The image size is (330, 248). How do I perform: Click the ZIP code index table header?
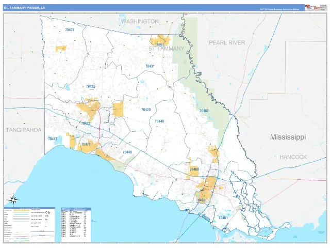(76, 209)
